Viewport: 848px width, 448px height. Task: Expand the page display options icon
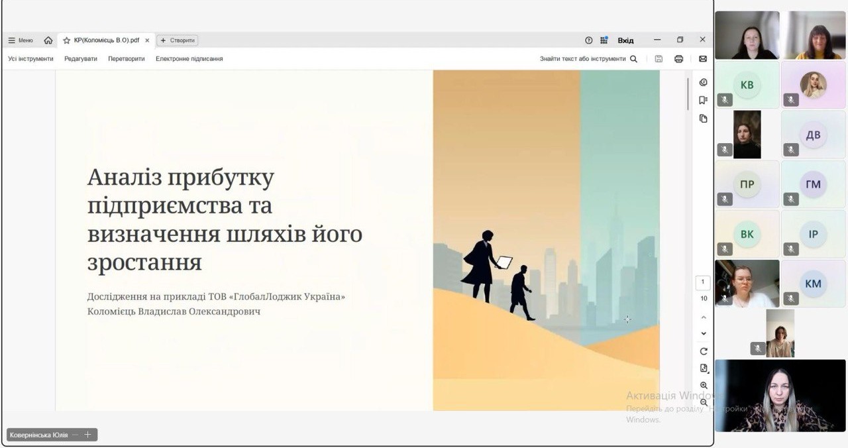point(704,368)
